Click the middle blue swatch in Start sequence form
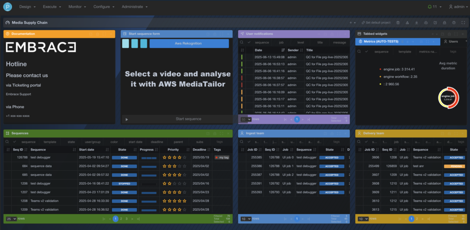 click(134, 44)
